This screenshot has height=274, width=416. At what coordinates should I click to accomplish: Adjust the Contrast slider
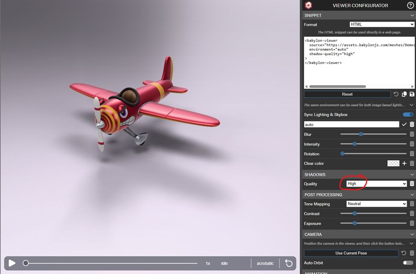coord(373,213)
